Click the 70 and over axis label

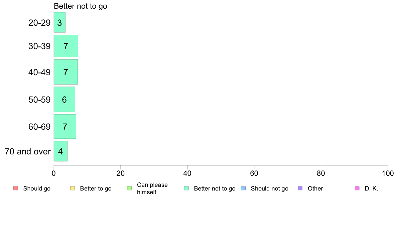(x=28, y=151)
